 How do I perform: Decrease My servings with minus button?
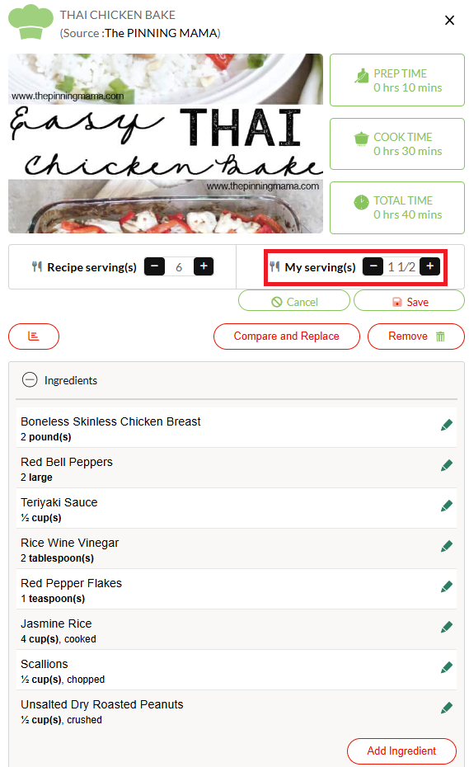tap(373, 266)
